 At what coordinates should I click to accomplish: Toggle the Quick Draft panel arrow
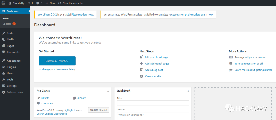(188, 91)
